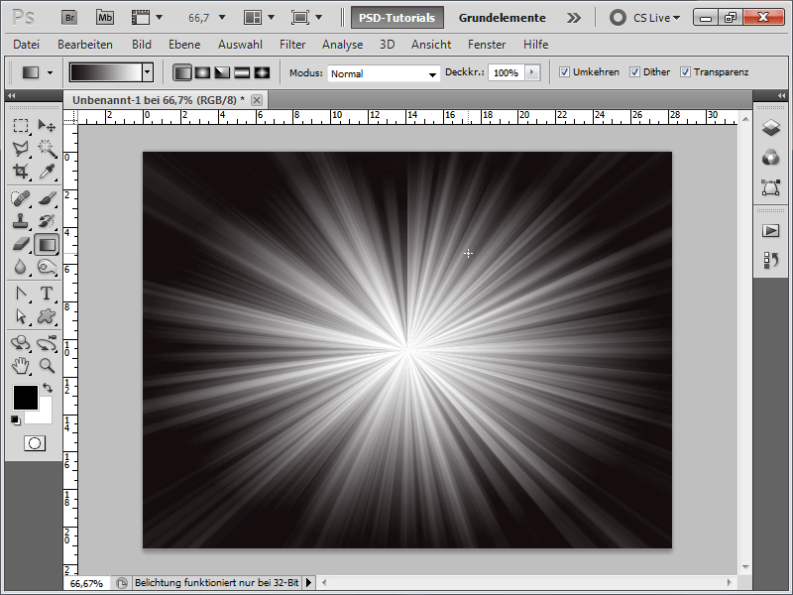Switch to PSD-Tutorials workspace
The height and width of the screenshot is (595, 793).
[397, 18]
